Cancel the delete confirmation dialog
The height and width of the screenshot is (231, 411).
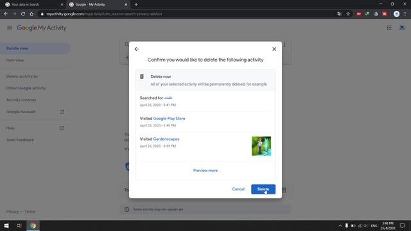(x=238, y=189)
